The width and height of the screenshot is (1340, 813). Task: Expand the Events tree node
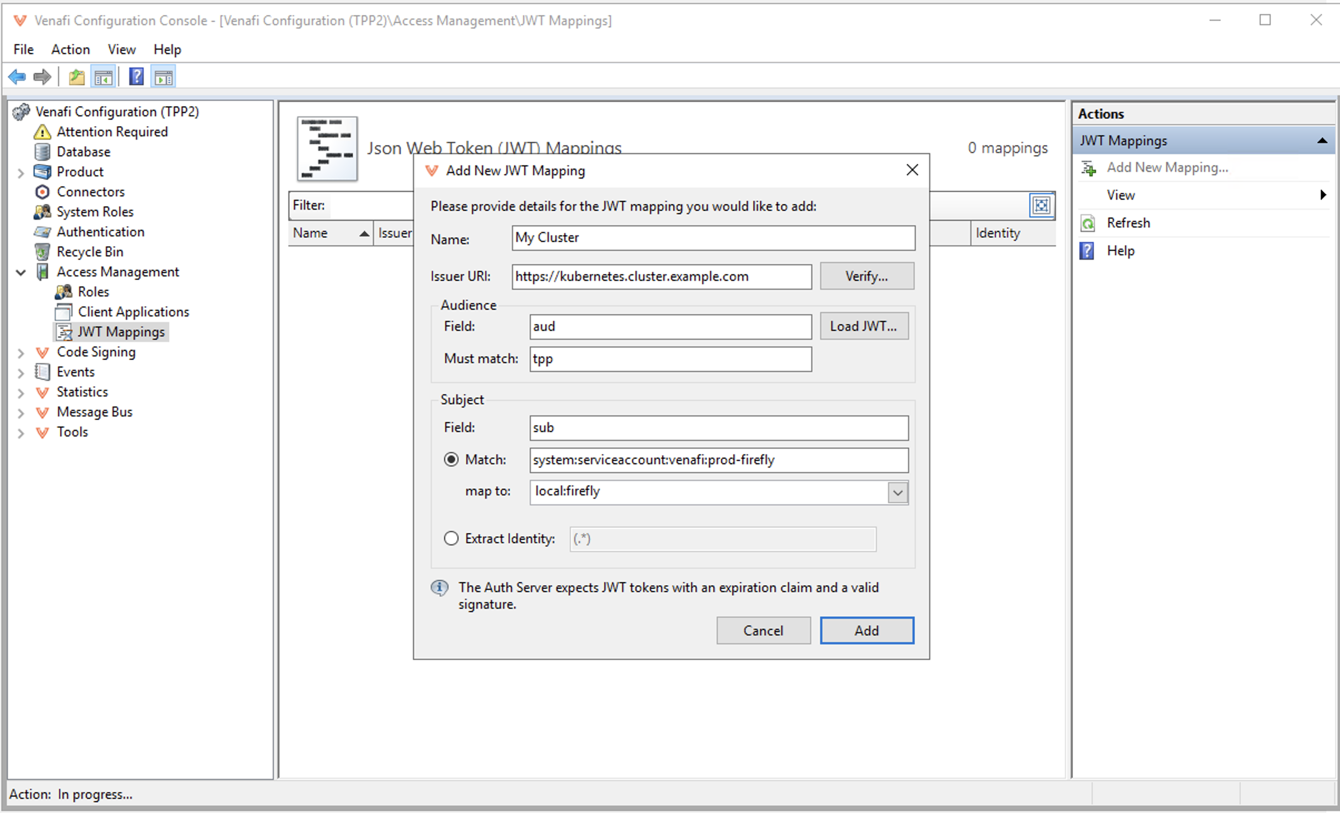point(21,373)
